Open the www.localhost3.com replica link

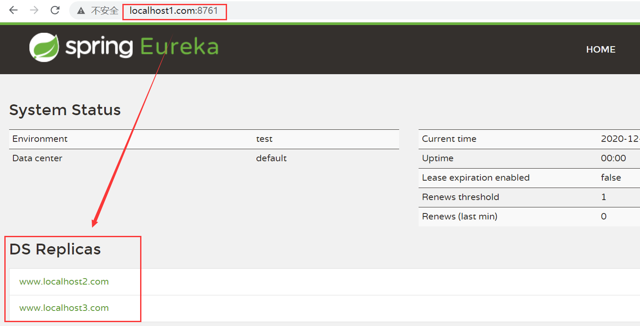pyautogui.click(x=64, y=308)
